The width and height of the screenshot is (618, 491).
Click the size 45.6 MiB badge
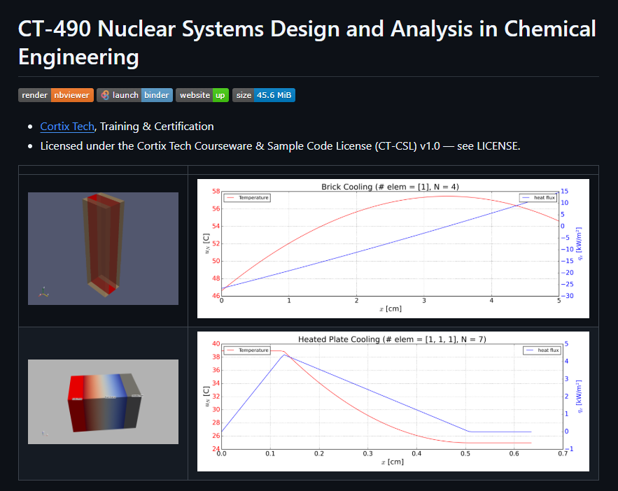[263, 95]
